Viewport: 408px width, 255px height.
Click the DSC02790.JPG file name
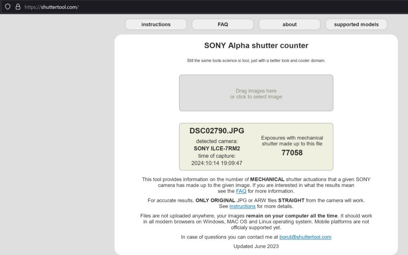point(217,131)
